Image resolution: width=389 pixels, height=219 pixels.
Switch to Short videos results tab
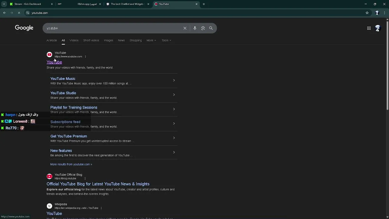coord(91,40)
